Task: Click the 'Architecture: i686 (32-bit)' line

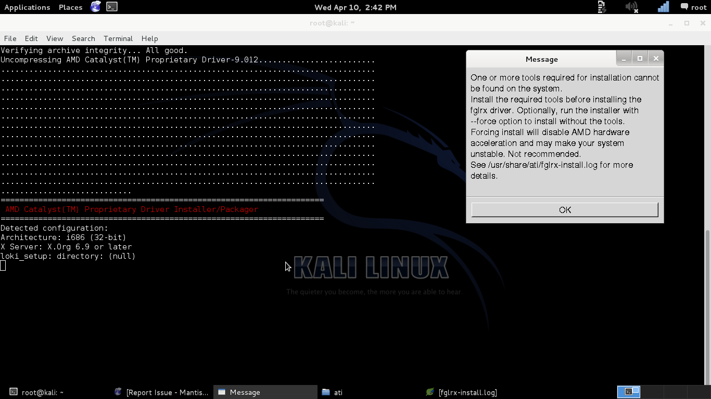Action: (x=64, y=237)
